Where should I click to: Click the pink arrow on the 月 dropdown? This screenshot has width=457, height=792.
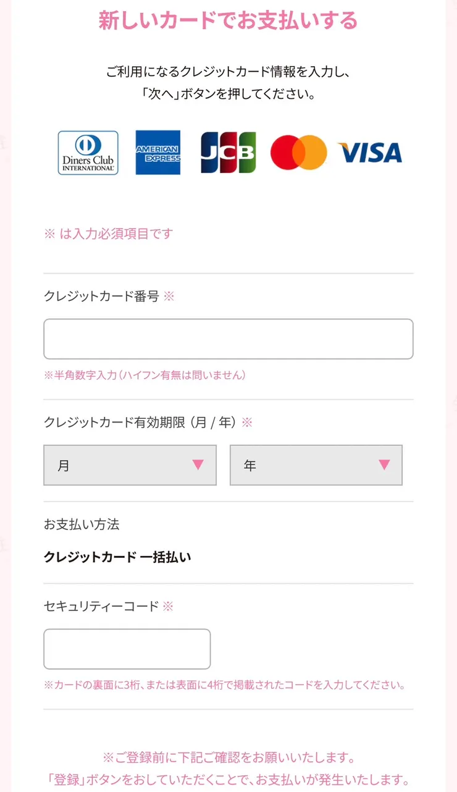(198, 465)
